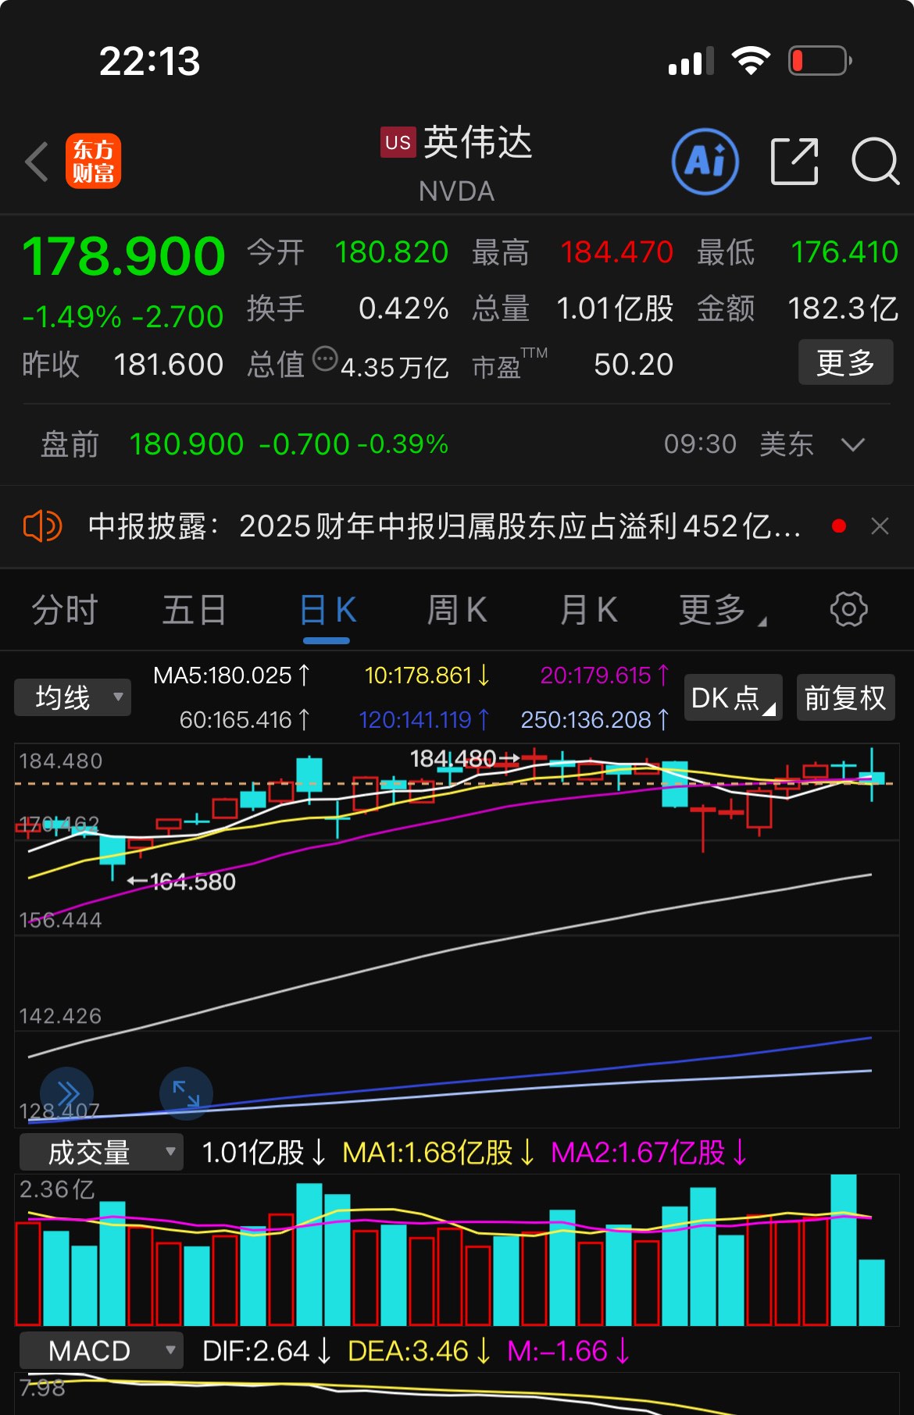Tap the 2.36亿 volume axis label

[x=57, y=1189]
